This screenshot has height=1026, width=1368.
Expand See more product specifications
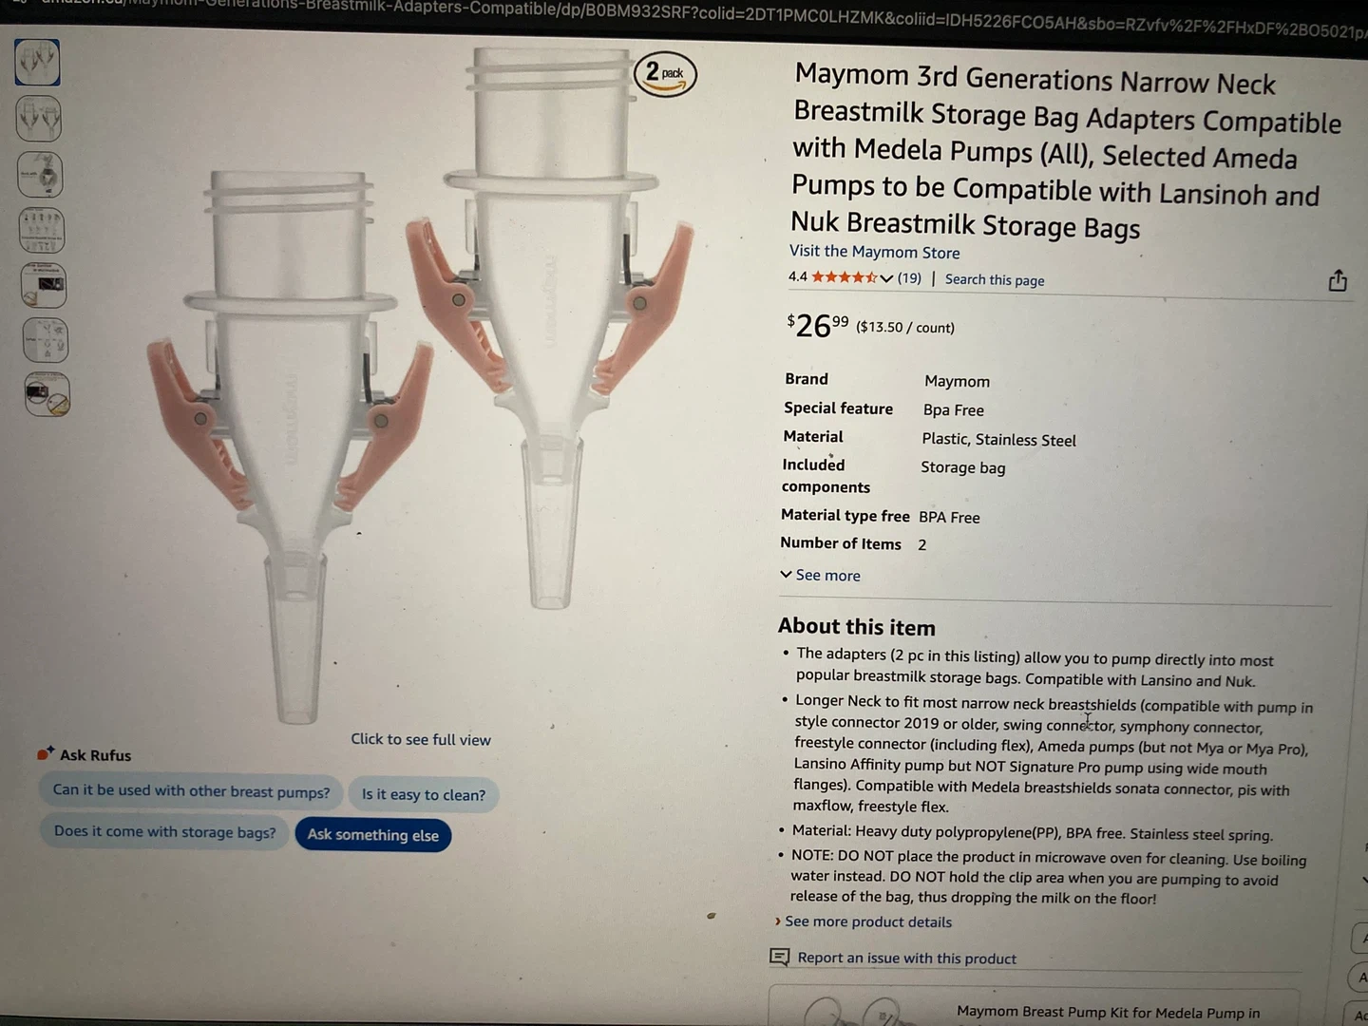pos(820,575)
